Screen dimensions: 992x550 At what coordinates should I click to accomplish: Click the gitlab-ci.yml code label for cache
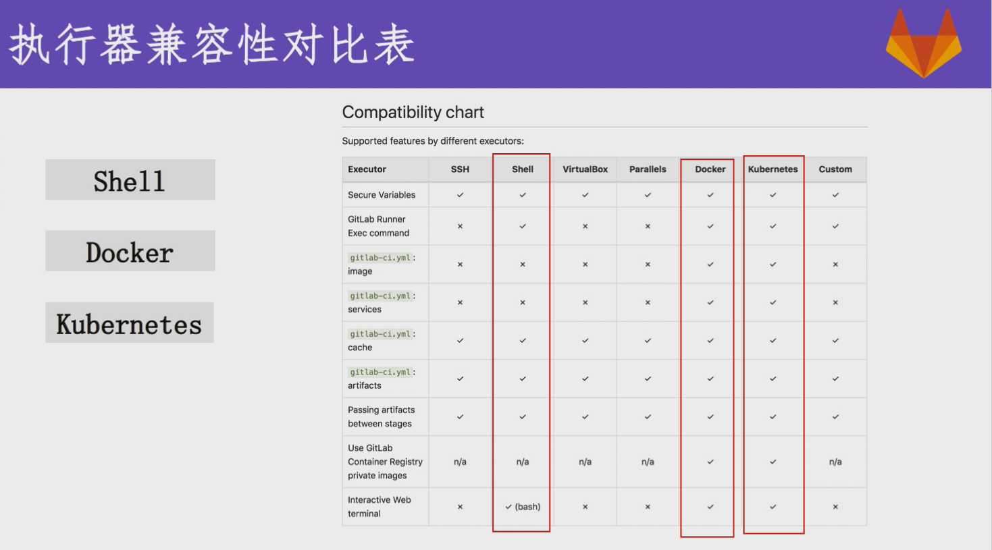point(380,334)
